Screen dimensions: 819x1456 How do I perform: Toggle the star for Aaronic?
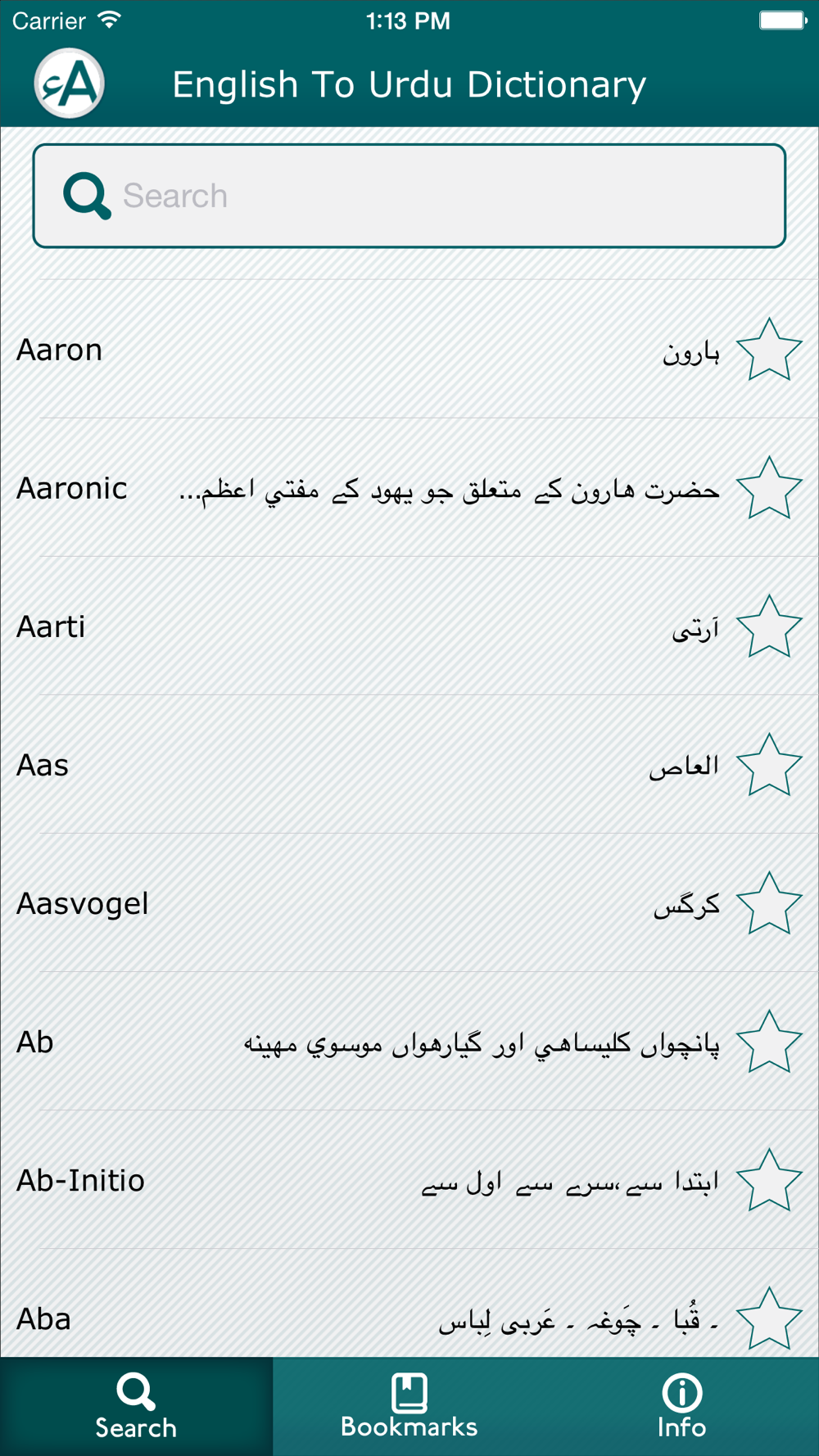[769, 489]
